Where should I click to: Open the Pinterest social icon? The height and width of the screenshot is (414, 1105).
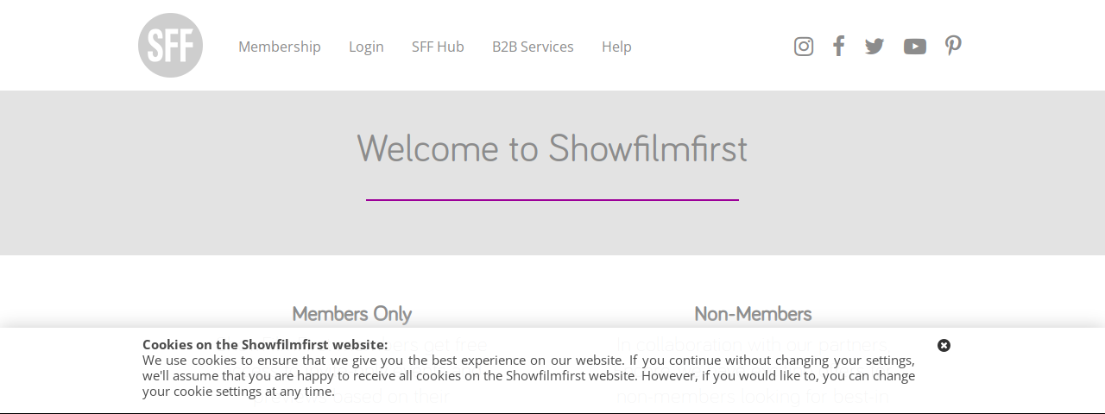point(953,46)
